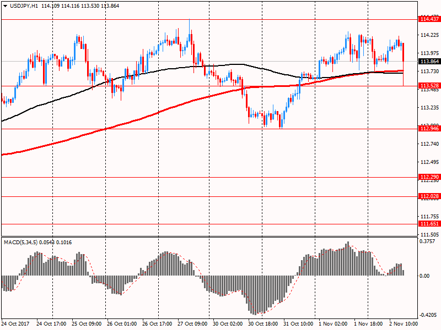Select the 114.225 price scale value
Screen dimensions: 441x330
pyautogui.click(x=429, y=35)
